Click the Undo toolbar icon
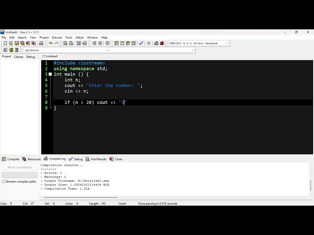Image resolution: width=314 pixels, height=235 pixels. pyautogui.click(x=51, y=43)
